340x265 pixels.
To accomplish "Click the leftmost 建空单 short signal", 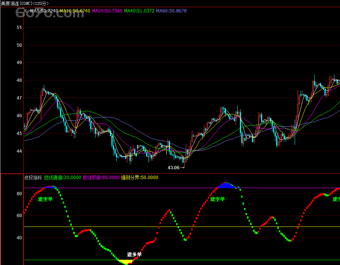I will coord(45,199).
